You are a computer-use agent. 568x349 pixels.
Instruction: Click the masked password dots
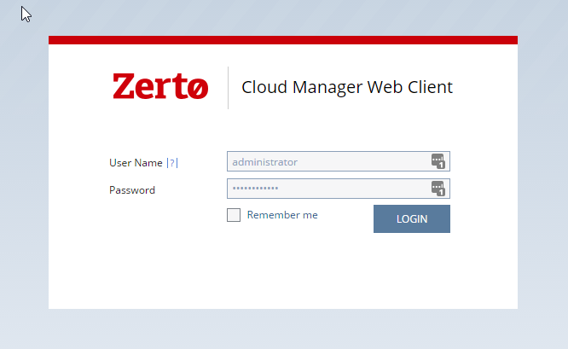point(255,188)
